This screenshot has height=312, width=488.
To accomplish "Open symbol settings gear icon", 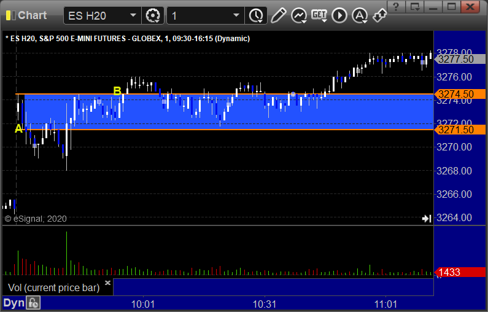I will [153, 15].
